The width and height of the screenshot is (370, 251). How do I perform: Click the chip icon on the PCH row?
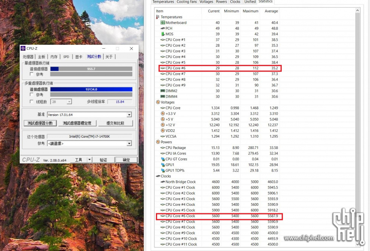163,28
